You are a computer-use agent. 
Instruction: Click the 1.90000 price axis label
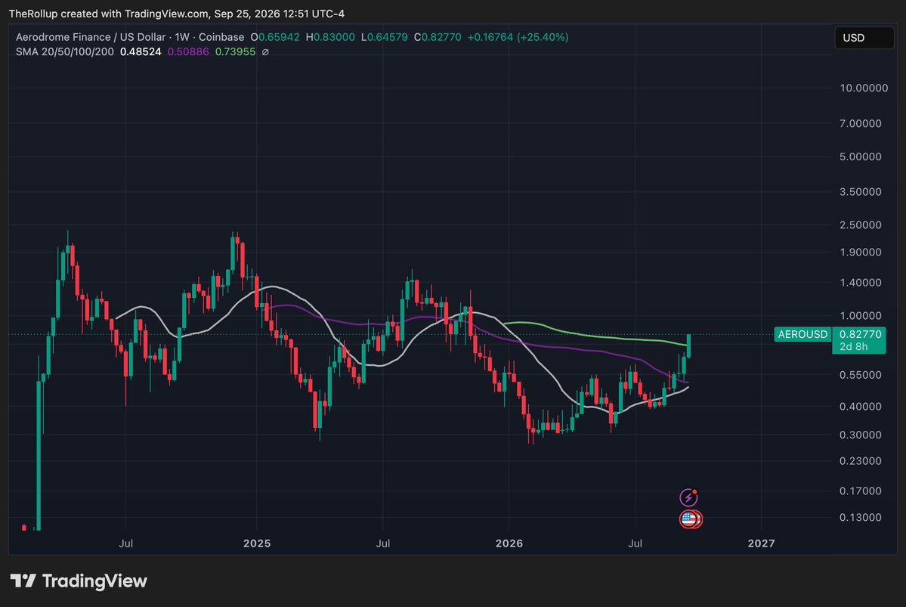point(861,252)
